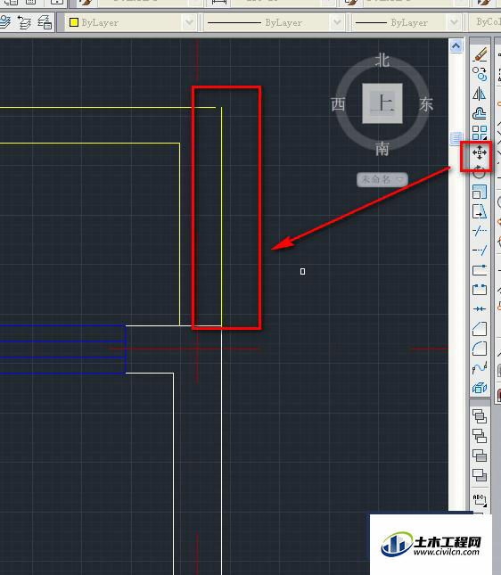Click the ABC text-to-front icon
The height and width of the screenshot is (575, 501).
click(x=480, y=500)
